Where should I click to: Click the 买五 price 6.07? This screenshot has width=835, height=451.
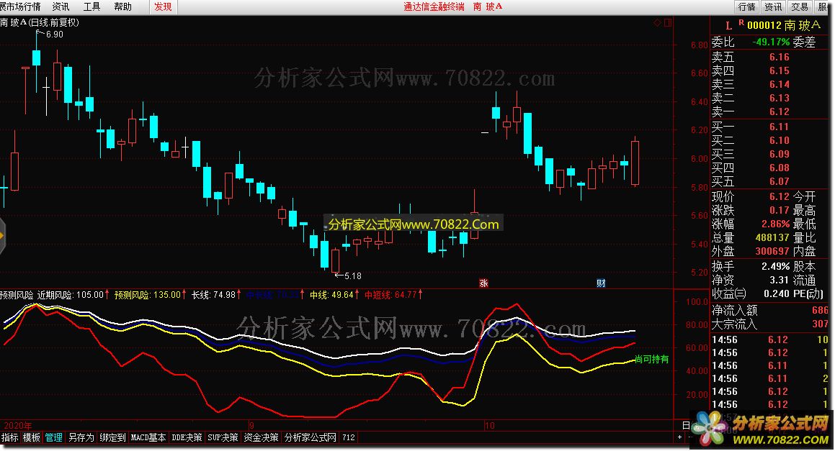[x=779, y=181]
